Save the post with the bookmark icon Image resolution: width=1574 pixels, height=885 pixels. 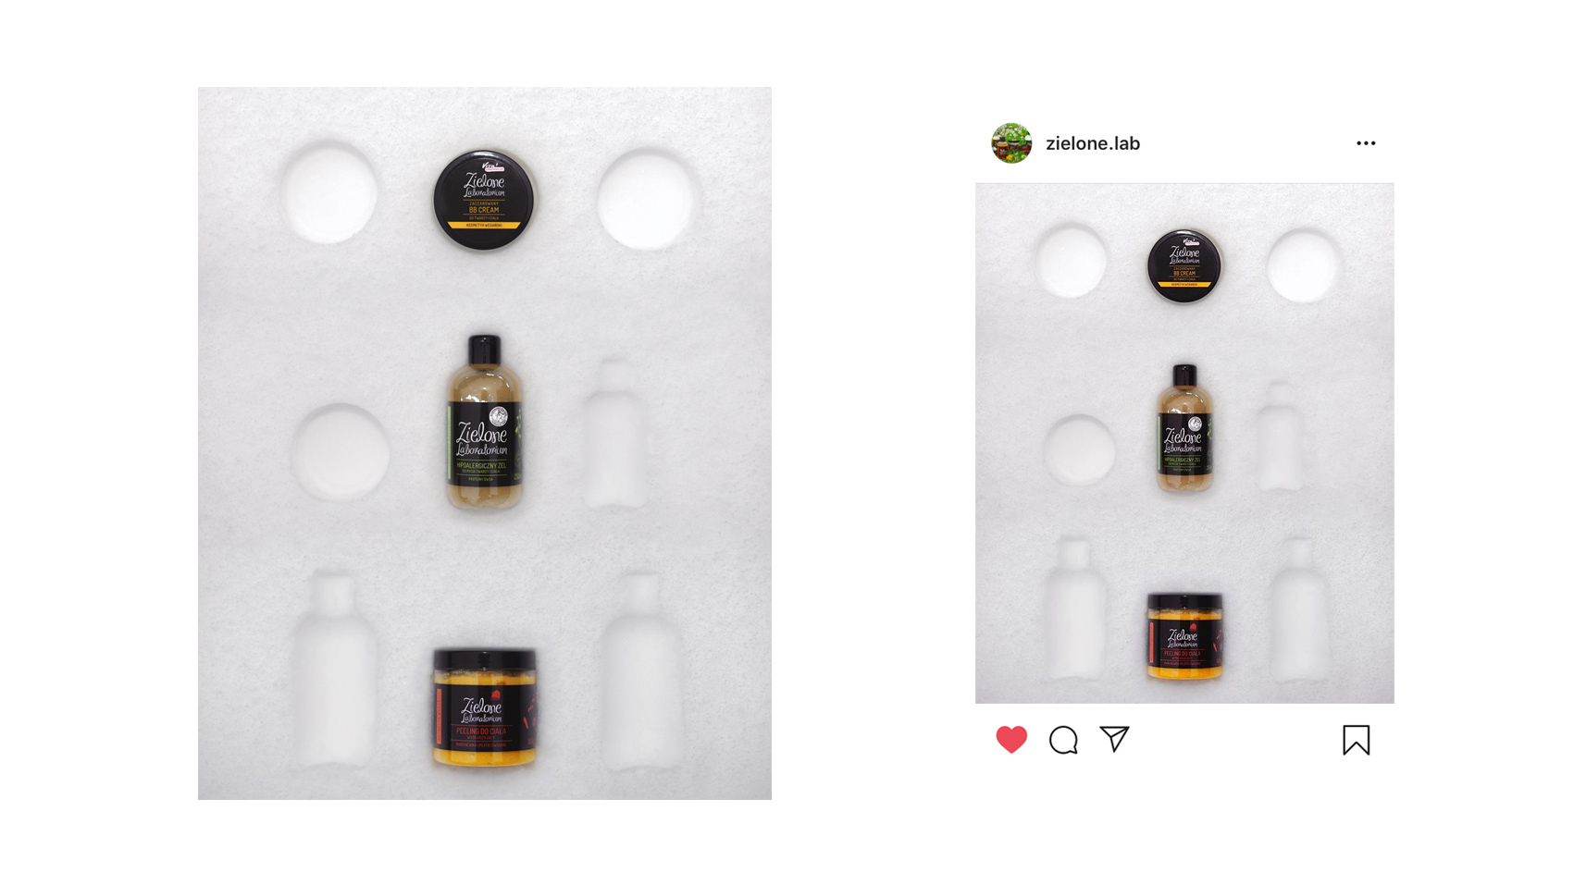pos(1357,740)
